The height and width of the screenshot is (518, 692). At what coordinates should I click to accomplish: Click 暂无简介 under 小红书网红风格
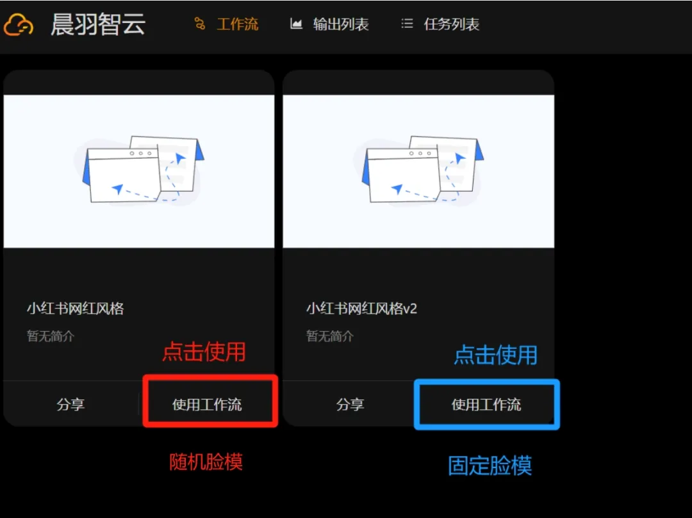pos(51,336)
